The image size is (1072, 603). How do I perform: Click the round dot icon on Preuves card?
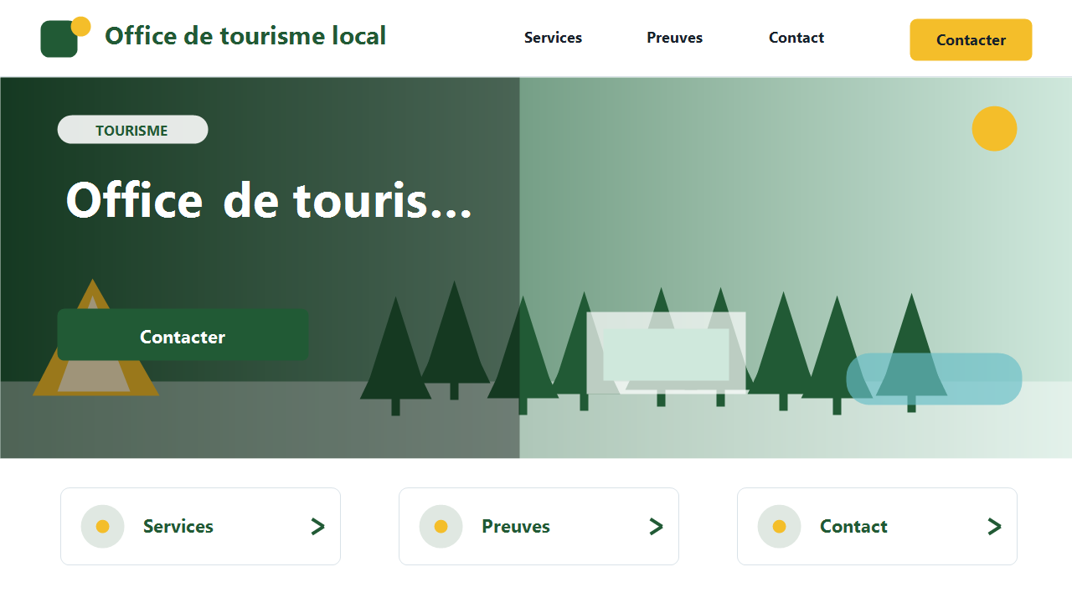click(x=441, y=527)
